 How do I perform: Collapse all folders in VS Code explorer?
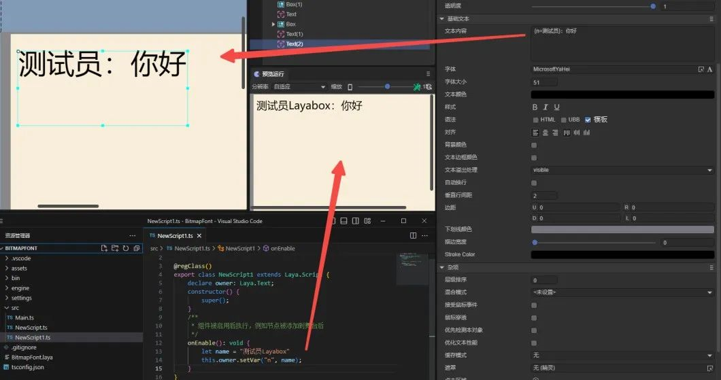137,248
